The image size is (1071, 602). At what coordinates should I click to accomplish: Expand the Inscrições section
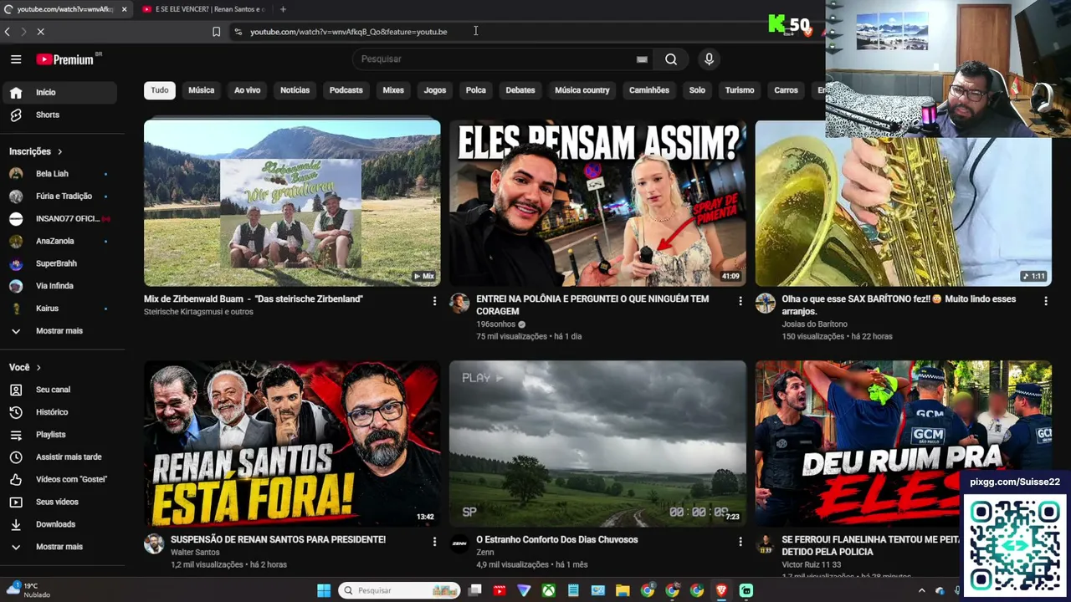pos(36,151)
